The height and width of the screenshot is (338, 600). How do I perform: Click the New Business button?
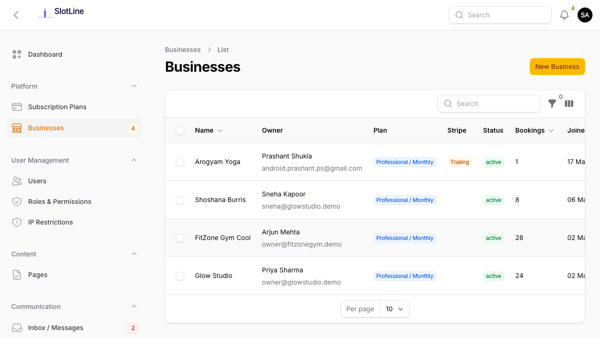coord(557,67)
